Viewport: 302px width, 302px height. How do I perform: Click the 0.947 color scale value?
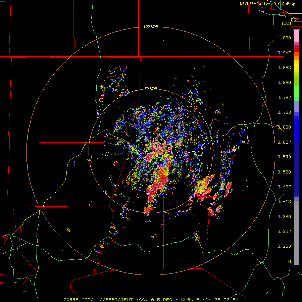(x=284, y=53)
